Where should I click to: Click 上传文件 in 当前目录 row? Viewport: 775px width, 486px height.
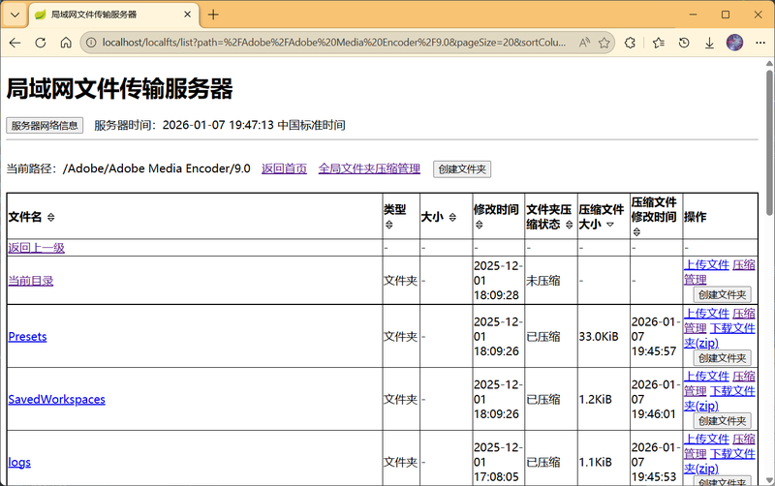706,265
